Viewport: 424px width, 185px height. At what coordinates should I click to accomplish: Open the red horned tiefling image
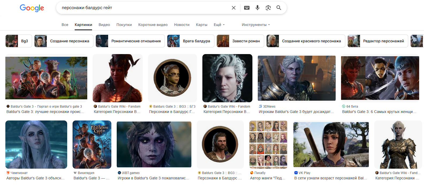(x=118, y=78)
